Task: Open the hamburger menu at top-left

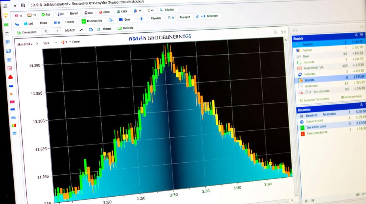Action: point(5,6)
